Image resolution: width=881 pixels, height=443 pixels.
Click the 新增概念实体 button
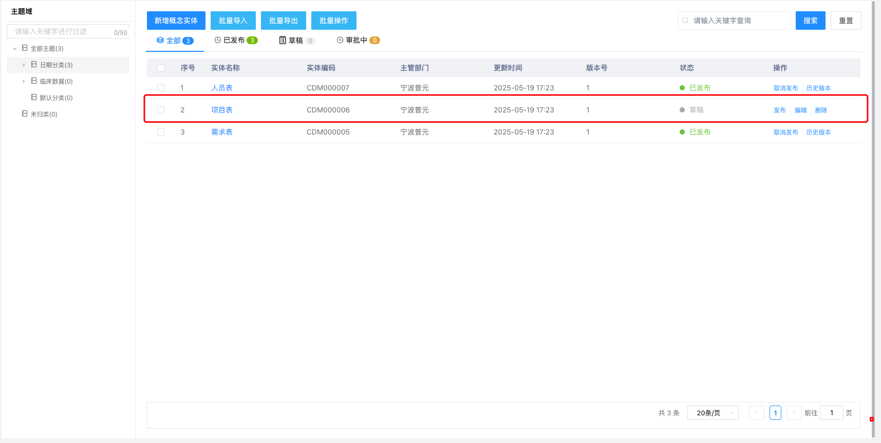(176, 21)
